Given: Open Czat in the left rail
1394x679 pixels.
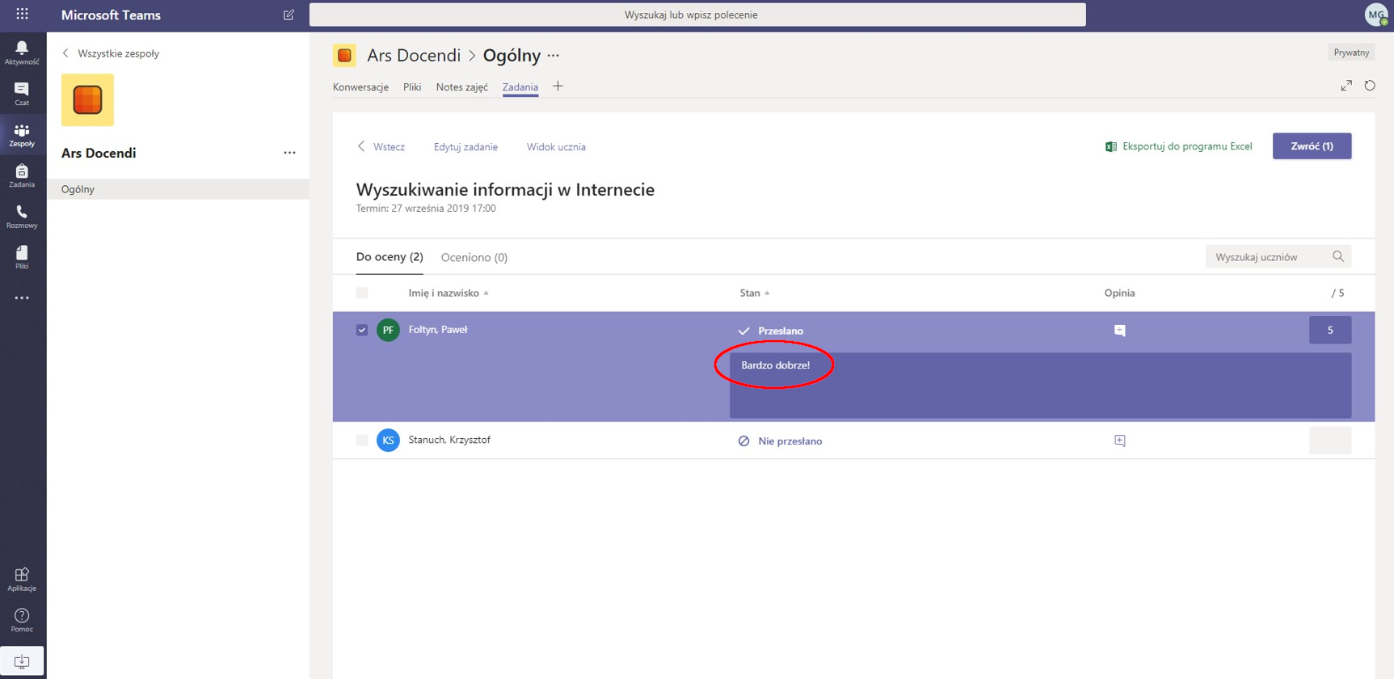Looking at the screenshot, I should [x=22, y=94].
